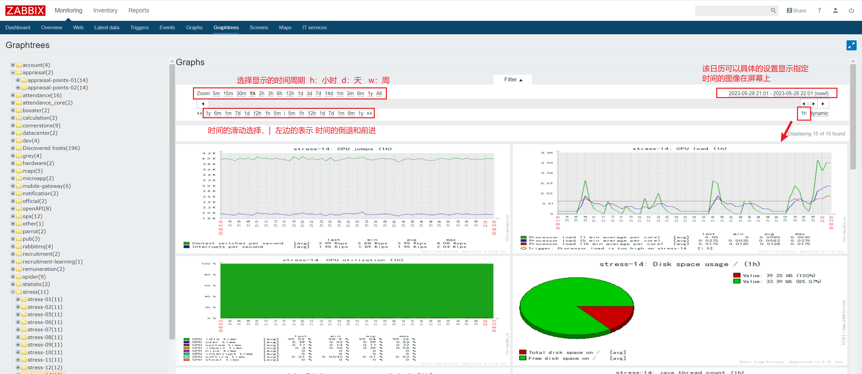Click the left arrow time navigation button
The image size is (862, 374).
pyautogui.click(x=203, y=104)
